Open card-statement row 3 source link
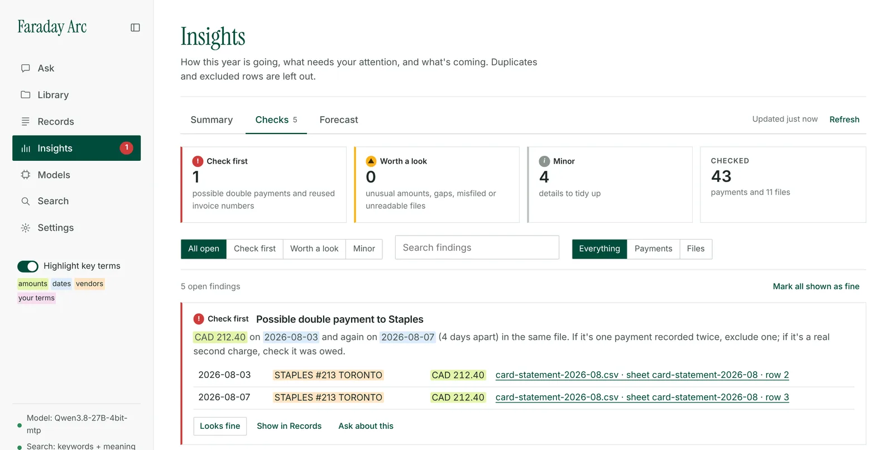Viewport: 893px width, 450px height. pyautogui.click(x=642, y=398)
